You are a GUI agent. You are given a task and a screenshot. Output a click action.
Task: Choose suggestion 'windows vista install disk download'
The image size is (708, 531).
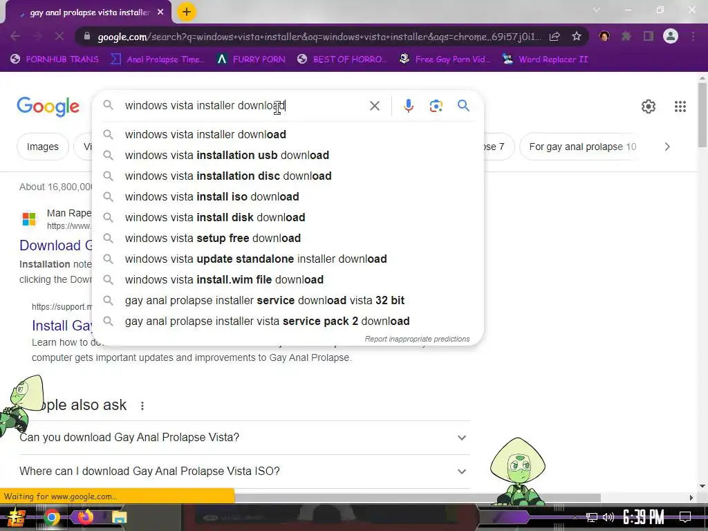(x=288, y=218)
